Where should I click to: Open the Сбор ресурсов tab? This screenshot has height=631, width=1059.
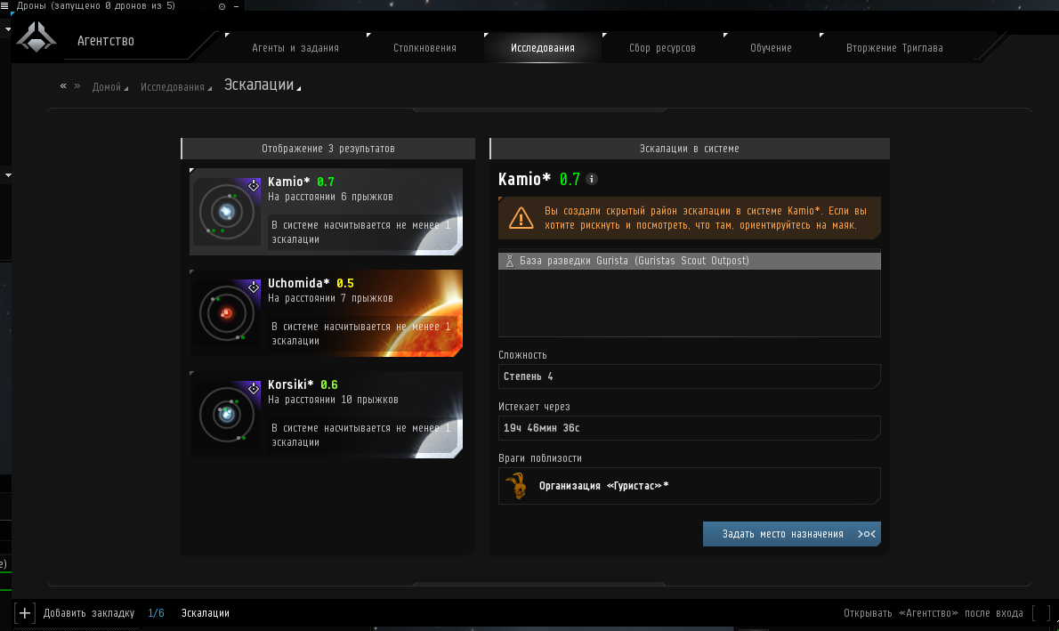click(662, 48)
